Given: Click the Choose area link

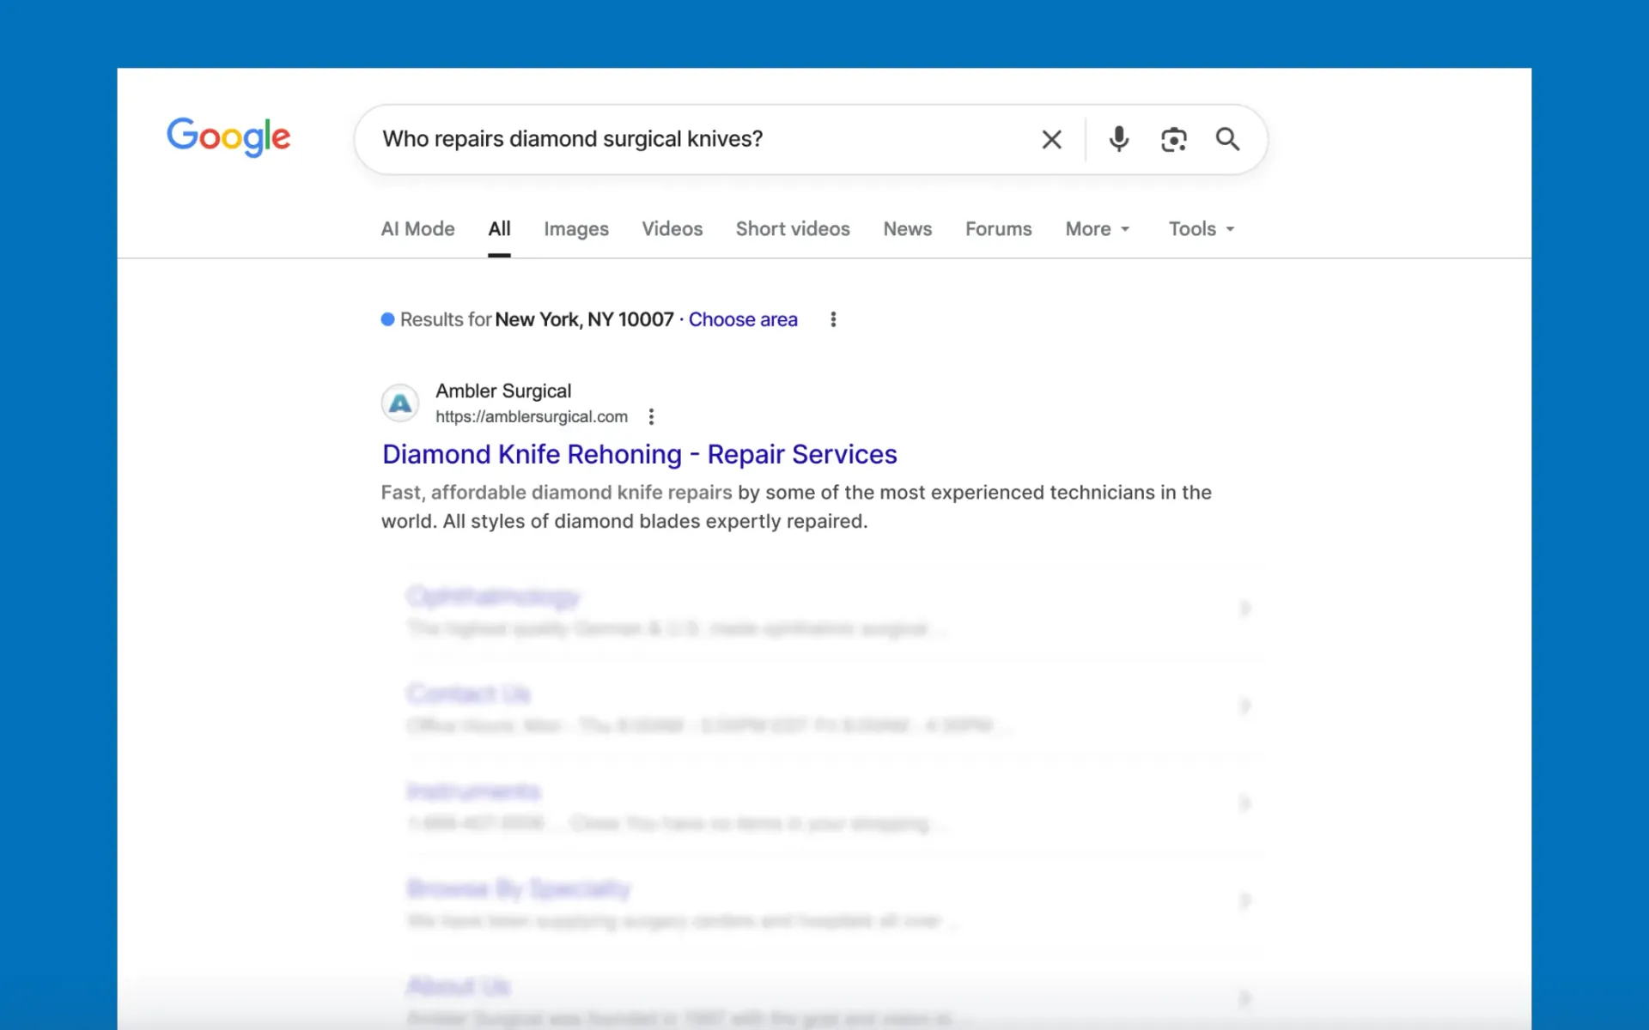Looking at the screenshot, I should [743, 319].
